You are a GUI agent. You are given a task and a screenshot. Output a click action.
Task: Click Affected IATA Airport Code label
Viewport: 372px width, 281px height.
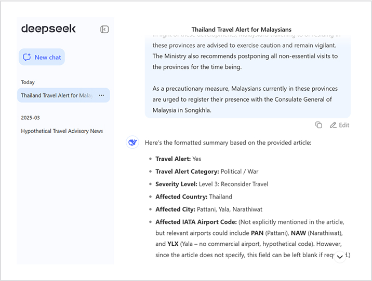[x=196, y=222]
